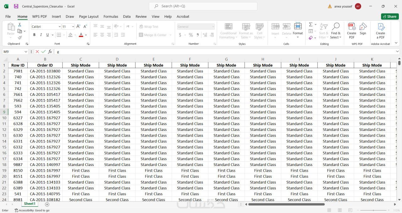Viewport: 402px width, 213px height.
Task: Toggle Bold formatting
Action: click(34, 35)
